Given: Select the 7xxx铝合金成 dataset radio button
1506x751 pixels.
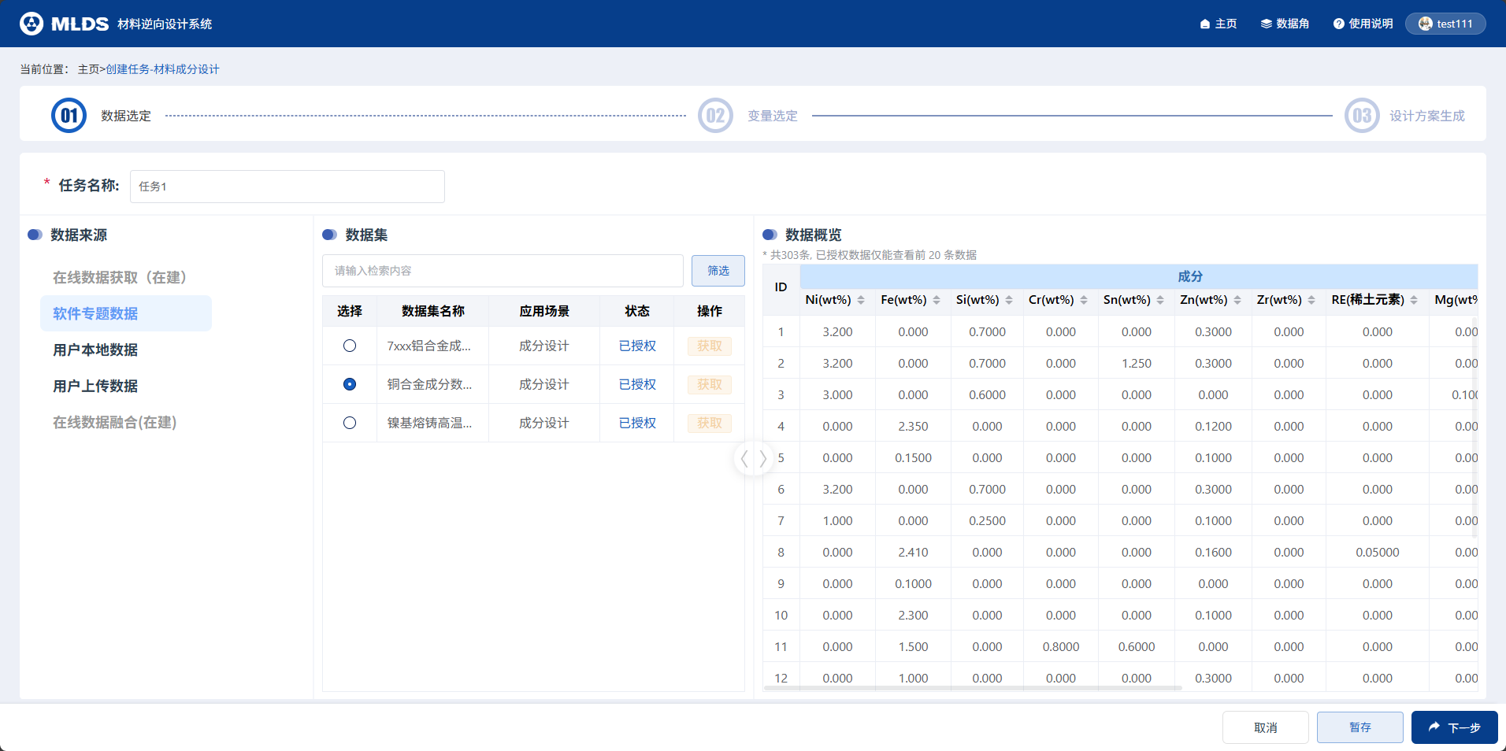Looking at the screenshot, I should (349, 345).
